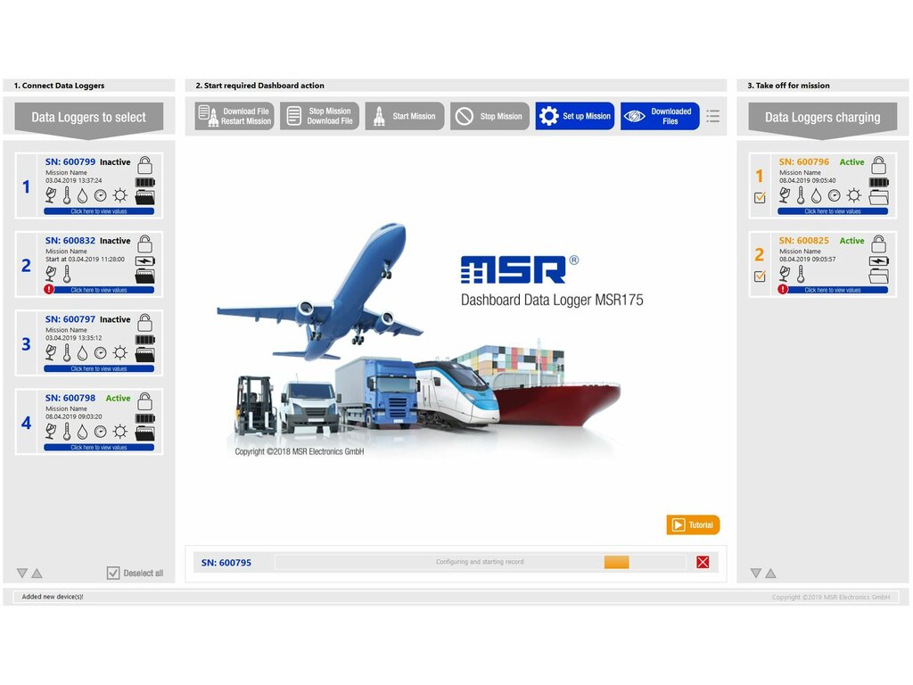The image size is (913, 685).
Task: Cancel the SN 600795 configuring progress with red X
Action: [x=703, y=562]
